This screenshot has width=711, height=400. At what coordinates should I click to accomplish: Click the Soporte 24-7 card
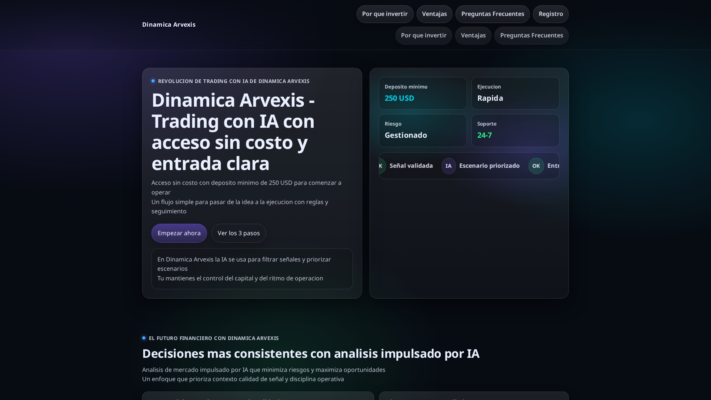[x=515, y=130]
